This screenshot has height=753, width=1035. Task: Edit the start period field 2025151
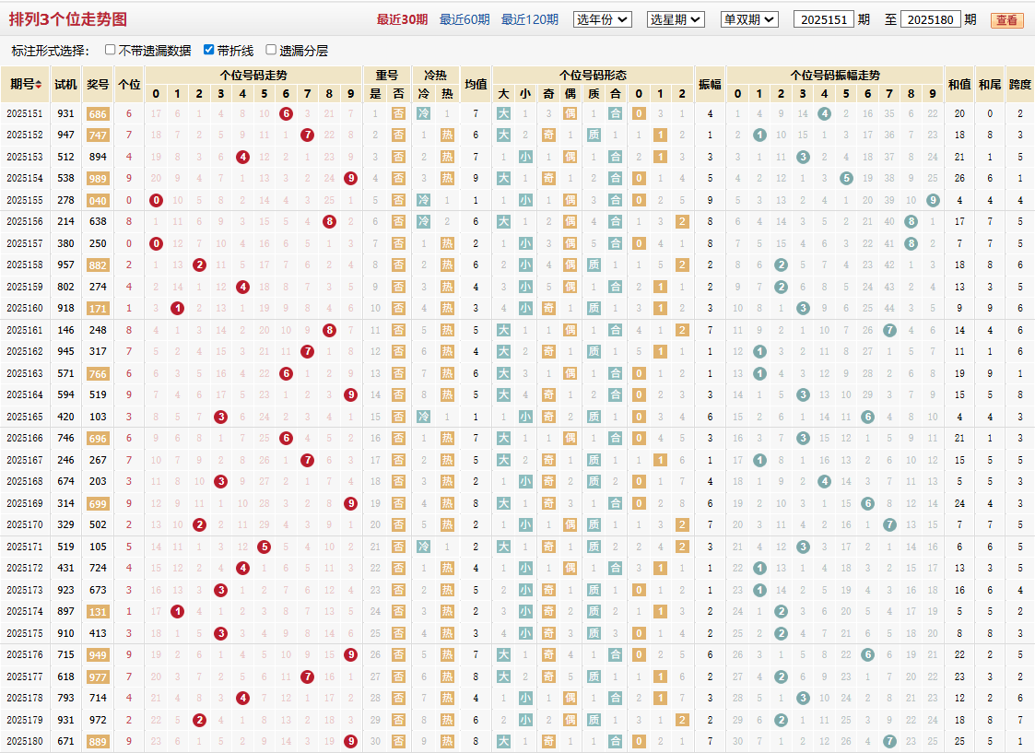click(x=824, y=19)
